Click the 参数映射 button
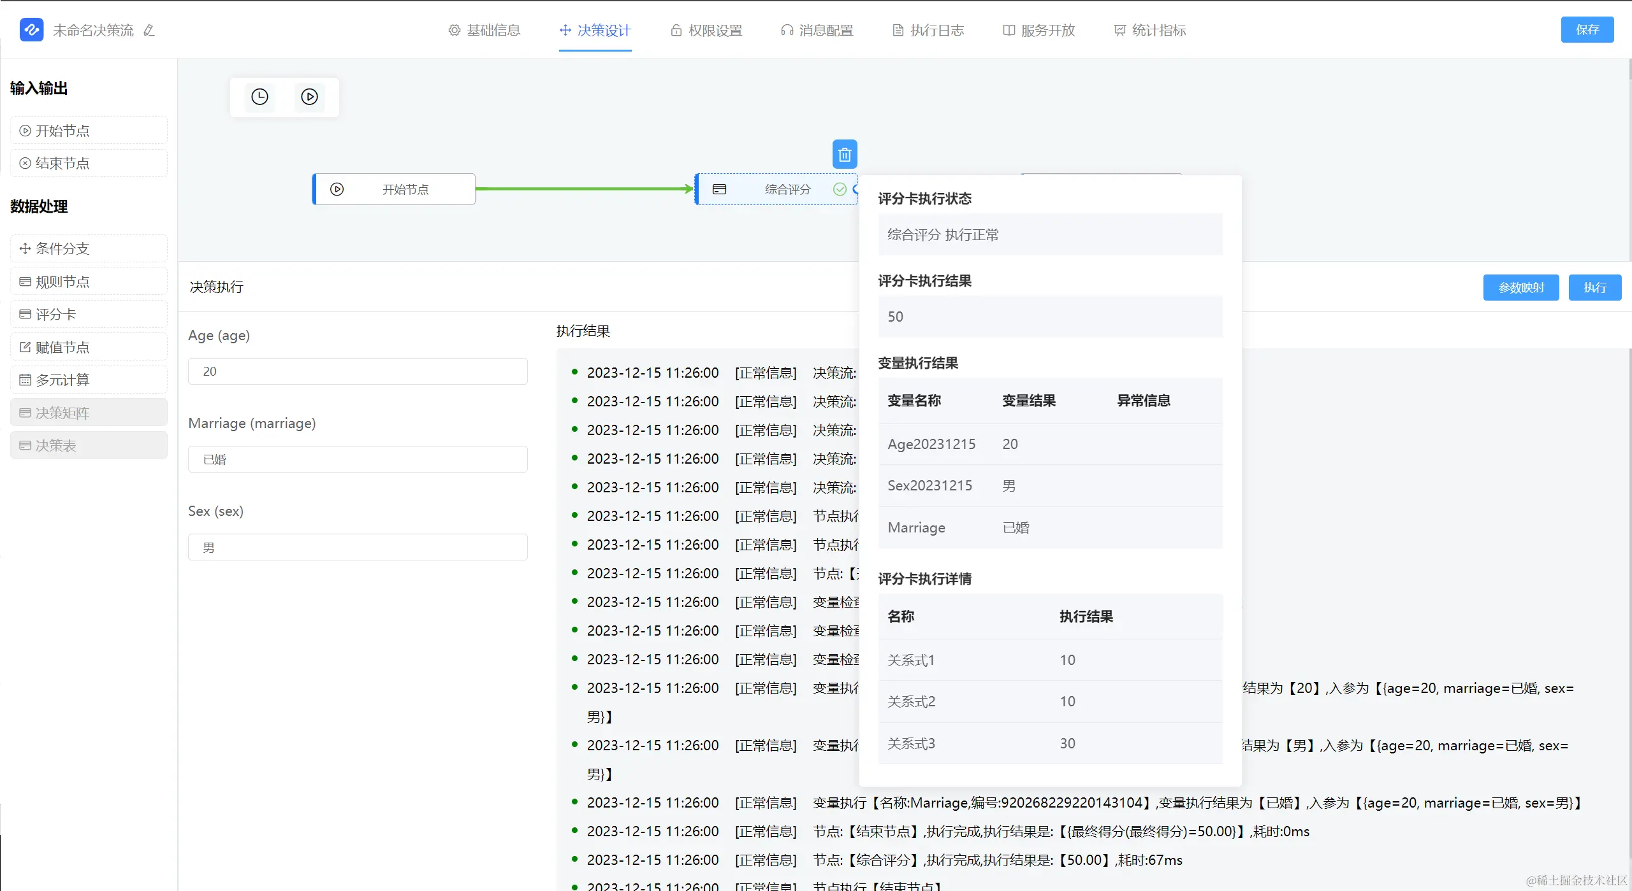The image size is (1632, 891). pyautogui.click(x=1520, y=287)
